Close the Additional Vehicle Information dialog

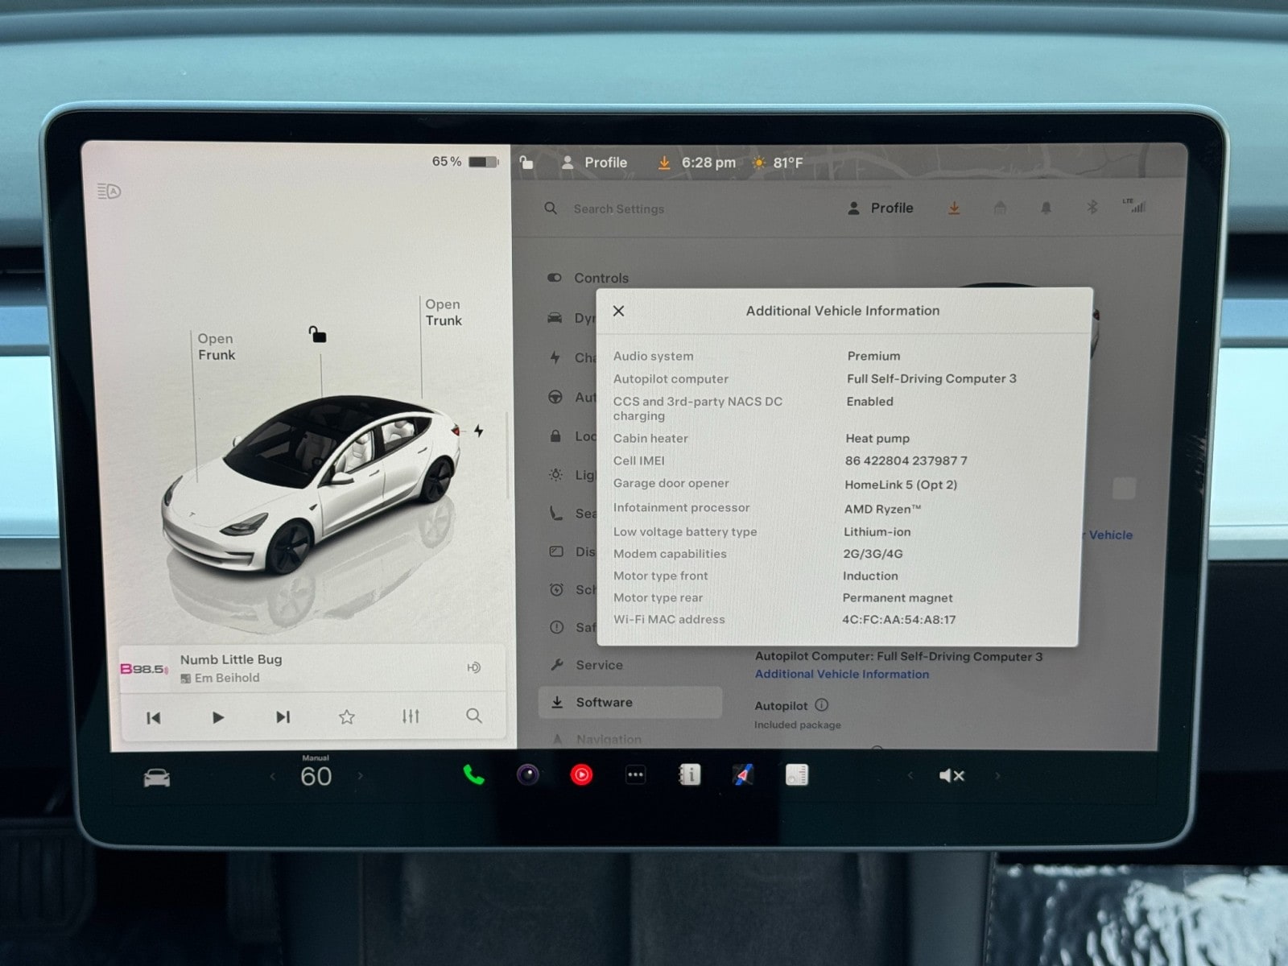click(x=618, y=311)
